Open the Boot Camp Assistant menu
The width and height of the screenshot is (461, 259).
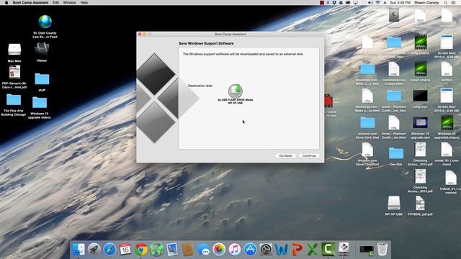(30, 3)
